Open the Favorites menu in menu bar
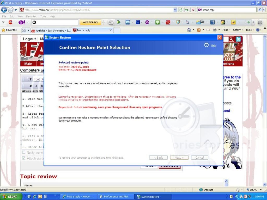The width and height of the screenshot is (267, 200). [x=31, y=16]
